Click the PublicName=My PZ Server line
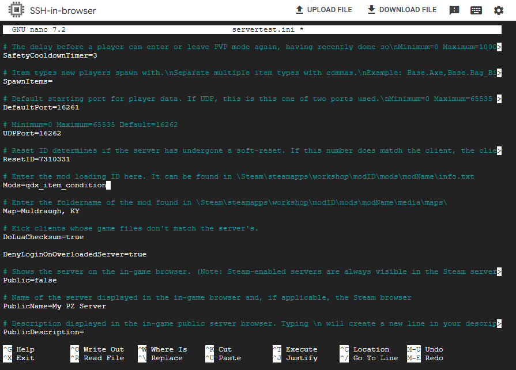This screenshot has height=370, width=516. coord(55,306)
